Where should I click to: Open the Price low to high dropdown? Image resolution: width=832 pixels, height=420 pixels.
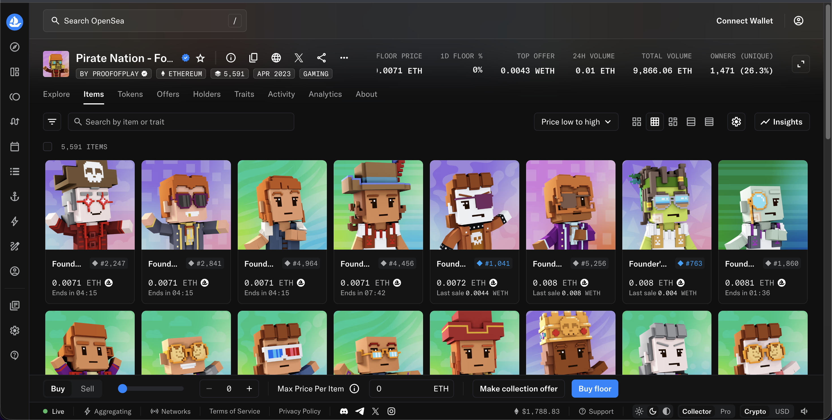pyautogui.click(x=576, y=122)
